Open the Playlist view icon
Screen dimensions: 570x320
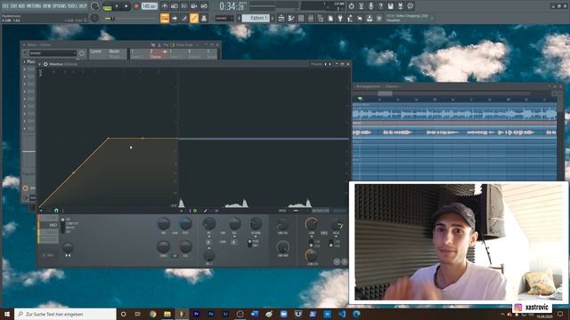click(281, 18)
